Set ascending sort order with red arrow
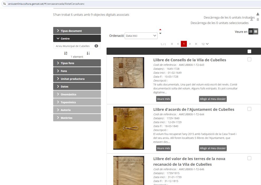Viewport: 261px width, 185px height. [160, 30]
